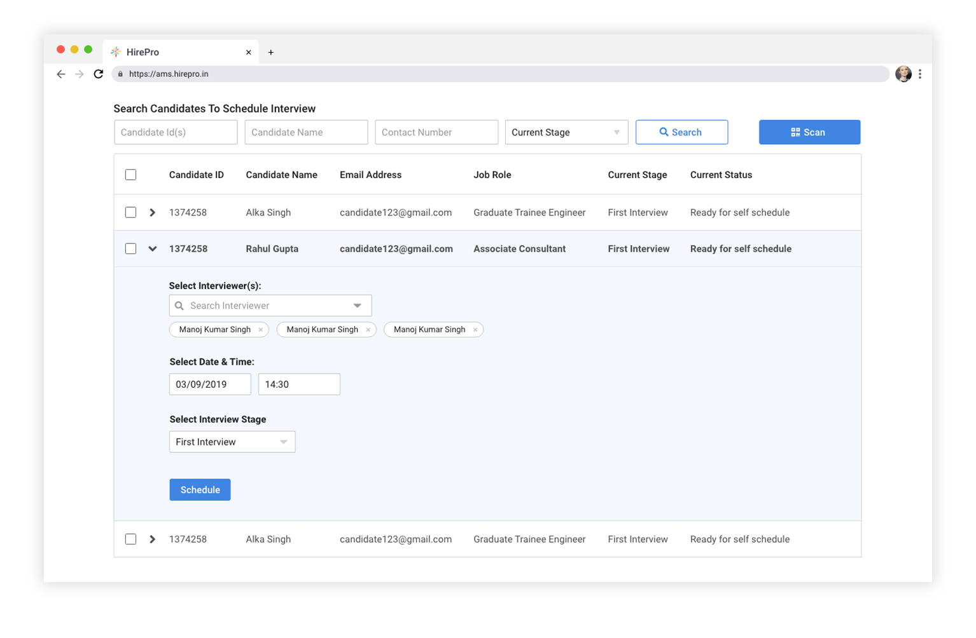Click the Schedule button
Screen dimensions: 976x638
[x=200, y=490]
